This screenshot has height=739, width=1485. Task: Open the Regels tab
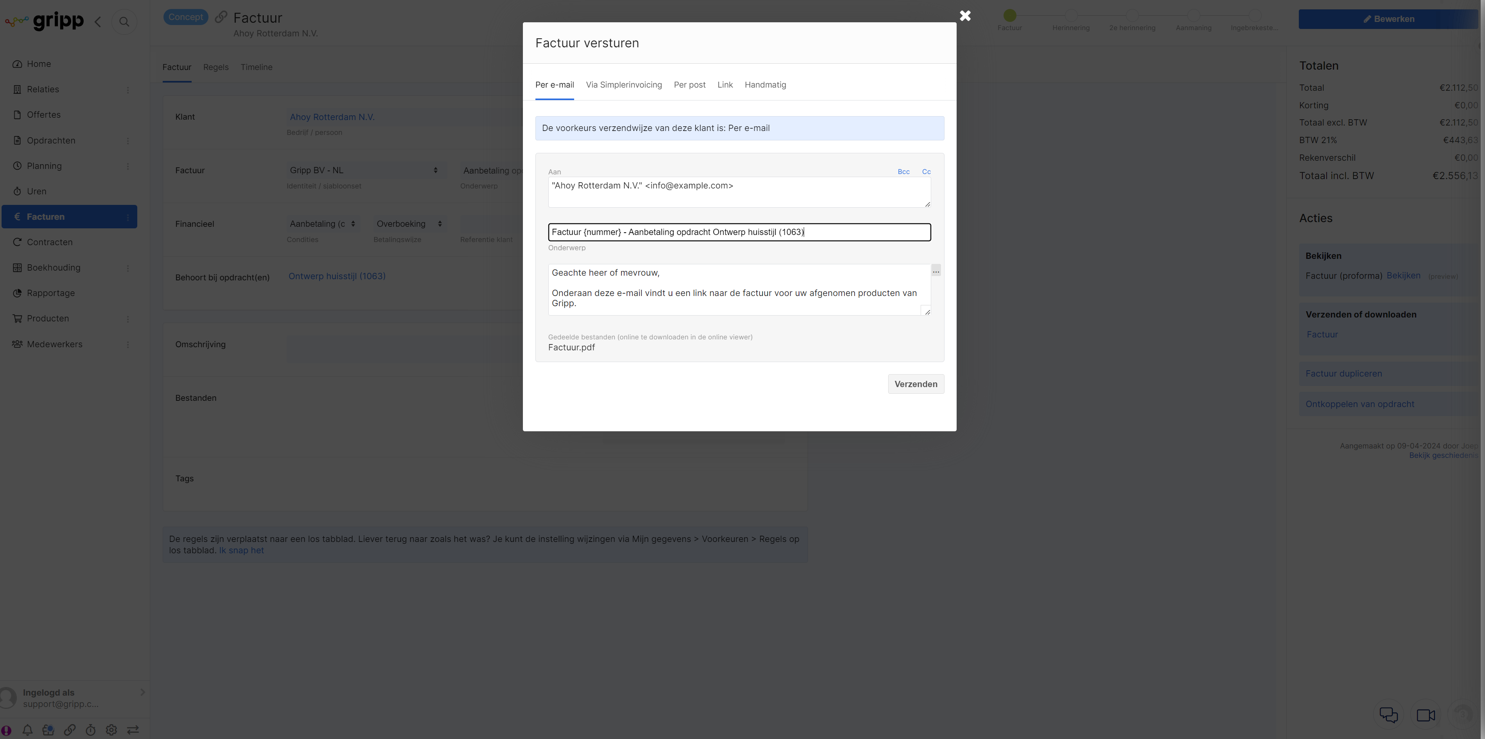tap(215, 67)
